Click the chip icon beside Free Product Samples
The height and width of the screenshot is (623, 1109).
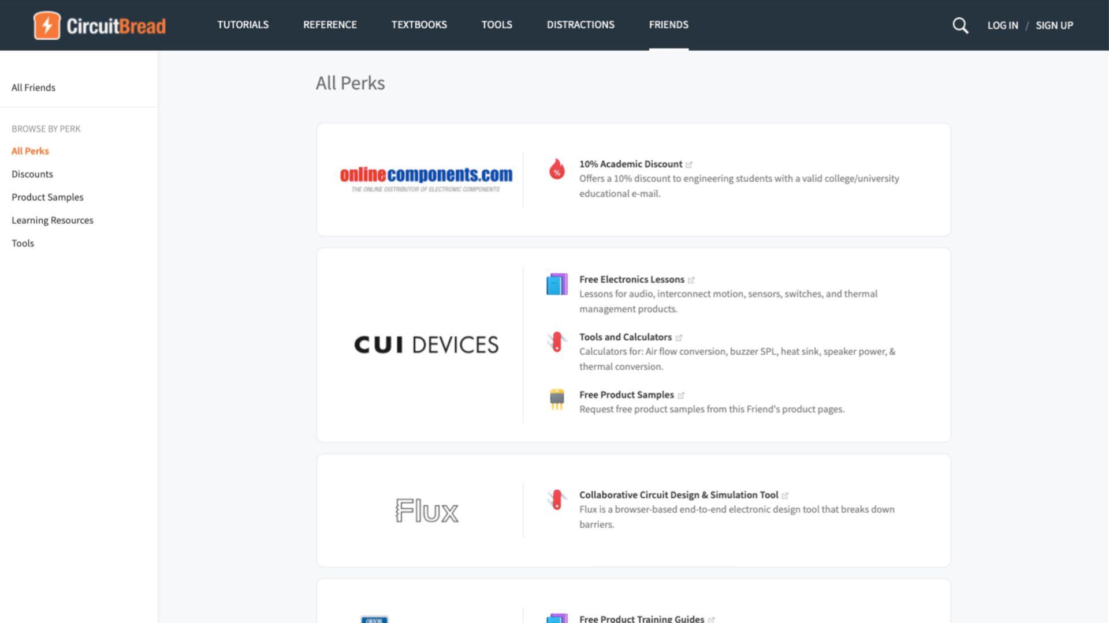tap(557, 399)
